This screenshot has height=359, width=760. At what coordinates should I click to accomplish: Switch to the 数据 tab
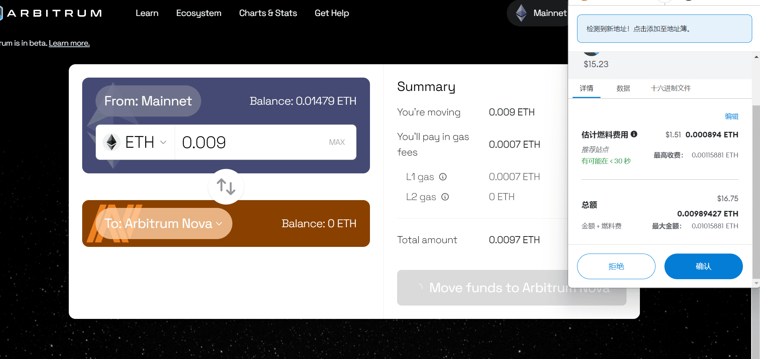tap(623, 88)
